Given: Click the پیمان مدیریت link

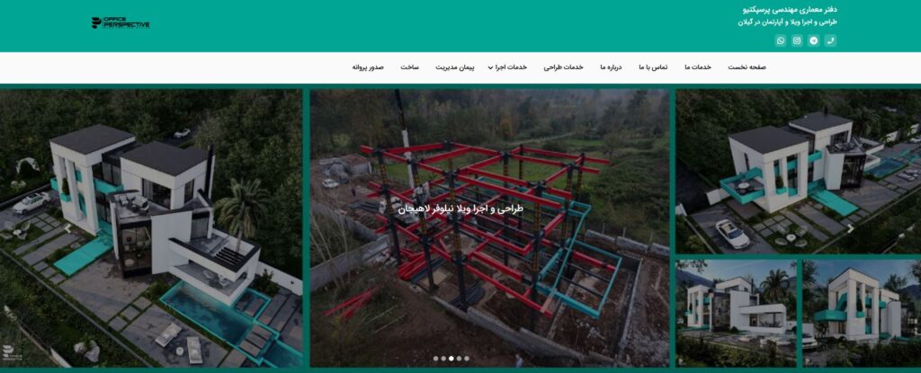Looking at the screenshot, I should click(x=454, y=67).
